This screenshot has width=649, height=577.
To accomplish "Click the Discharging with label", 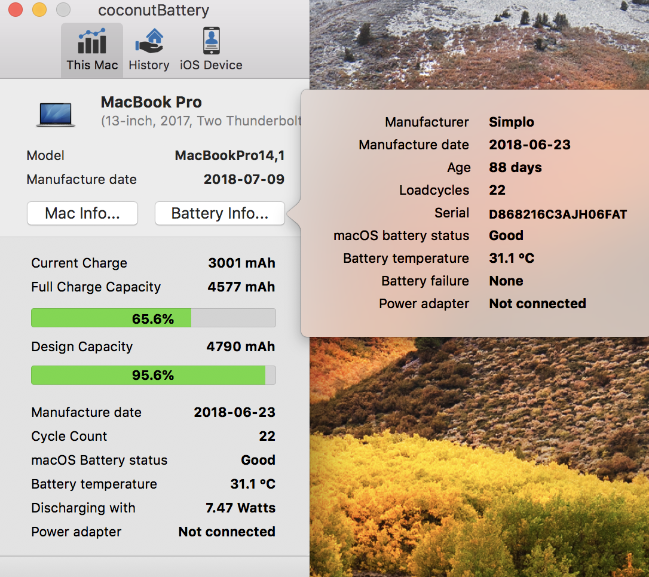I will tap(83, 508).
